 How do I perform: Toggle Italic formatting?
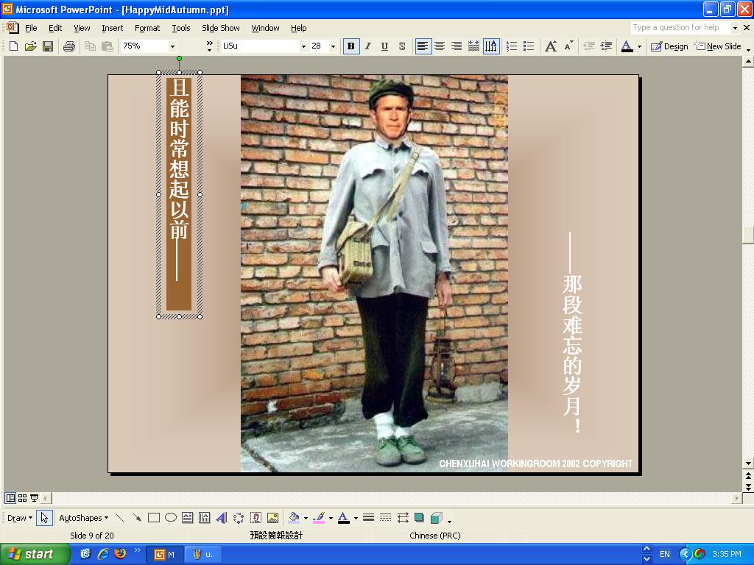(x=367, y=46)
